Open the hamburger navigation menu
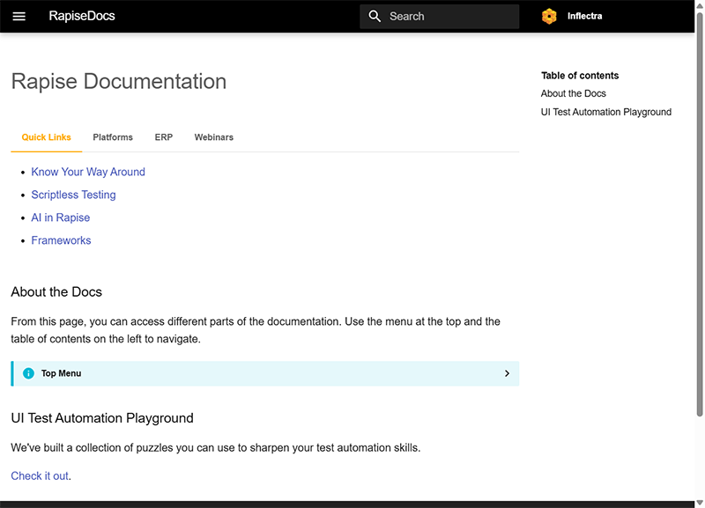705x508 pixels. [19, 16]
